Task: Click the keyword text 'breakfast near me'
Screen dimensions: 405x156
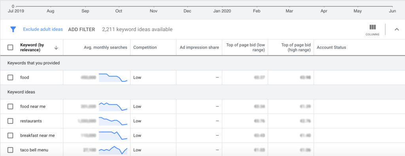Action: tap(38, 136)
